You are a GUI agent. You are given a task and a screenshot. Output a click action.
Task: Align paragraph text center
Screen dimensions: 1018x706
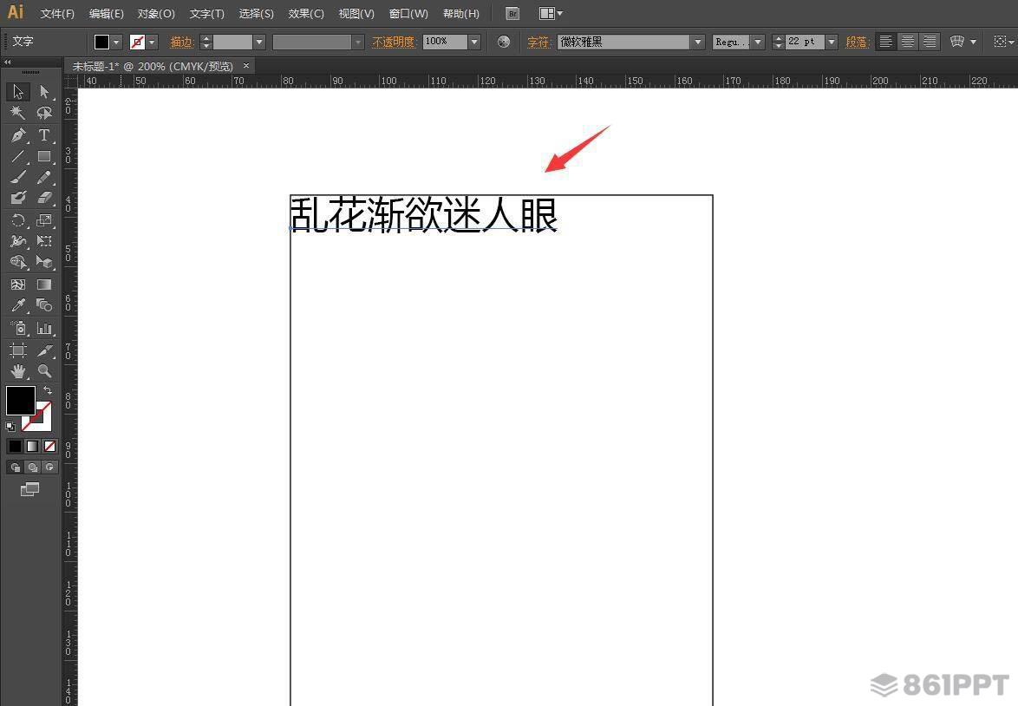click(908, 42)
